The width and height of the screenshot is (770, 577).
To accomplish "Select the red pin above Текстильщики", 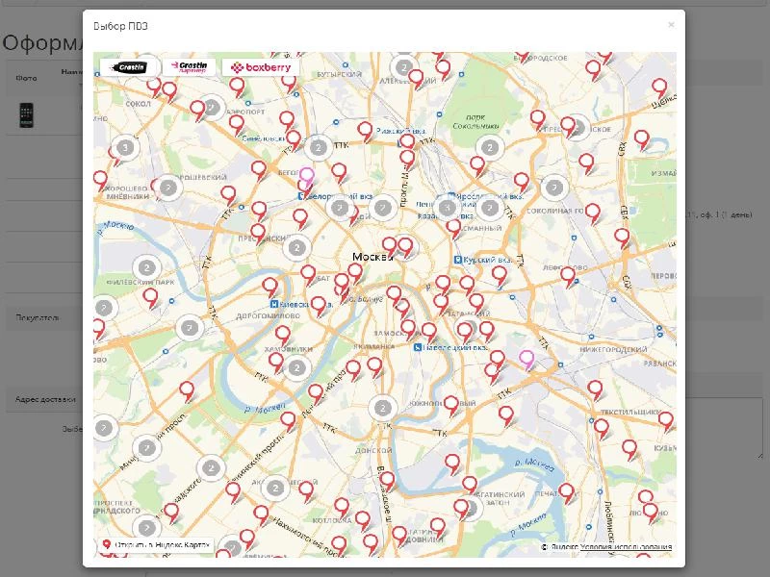I will [x=595, y=389].
